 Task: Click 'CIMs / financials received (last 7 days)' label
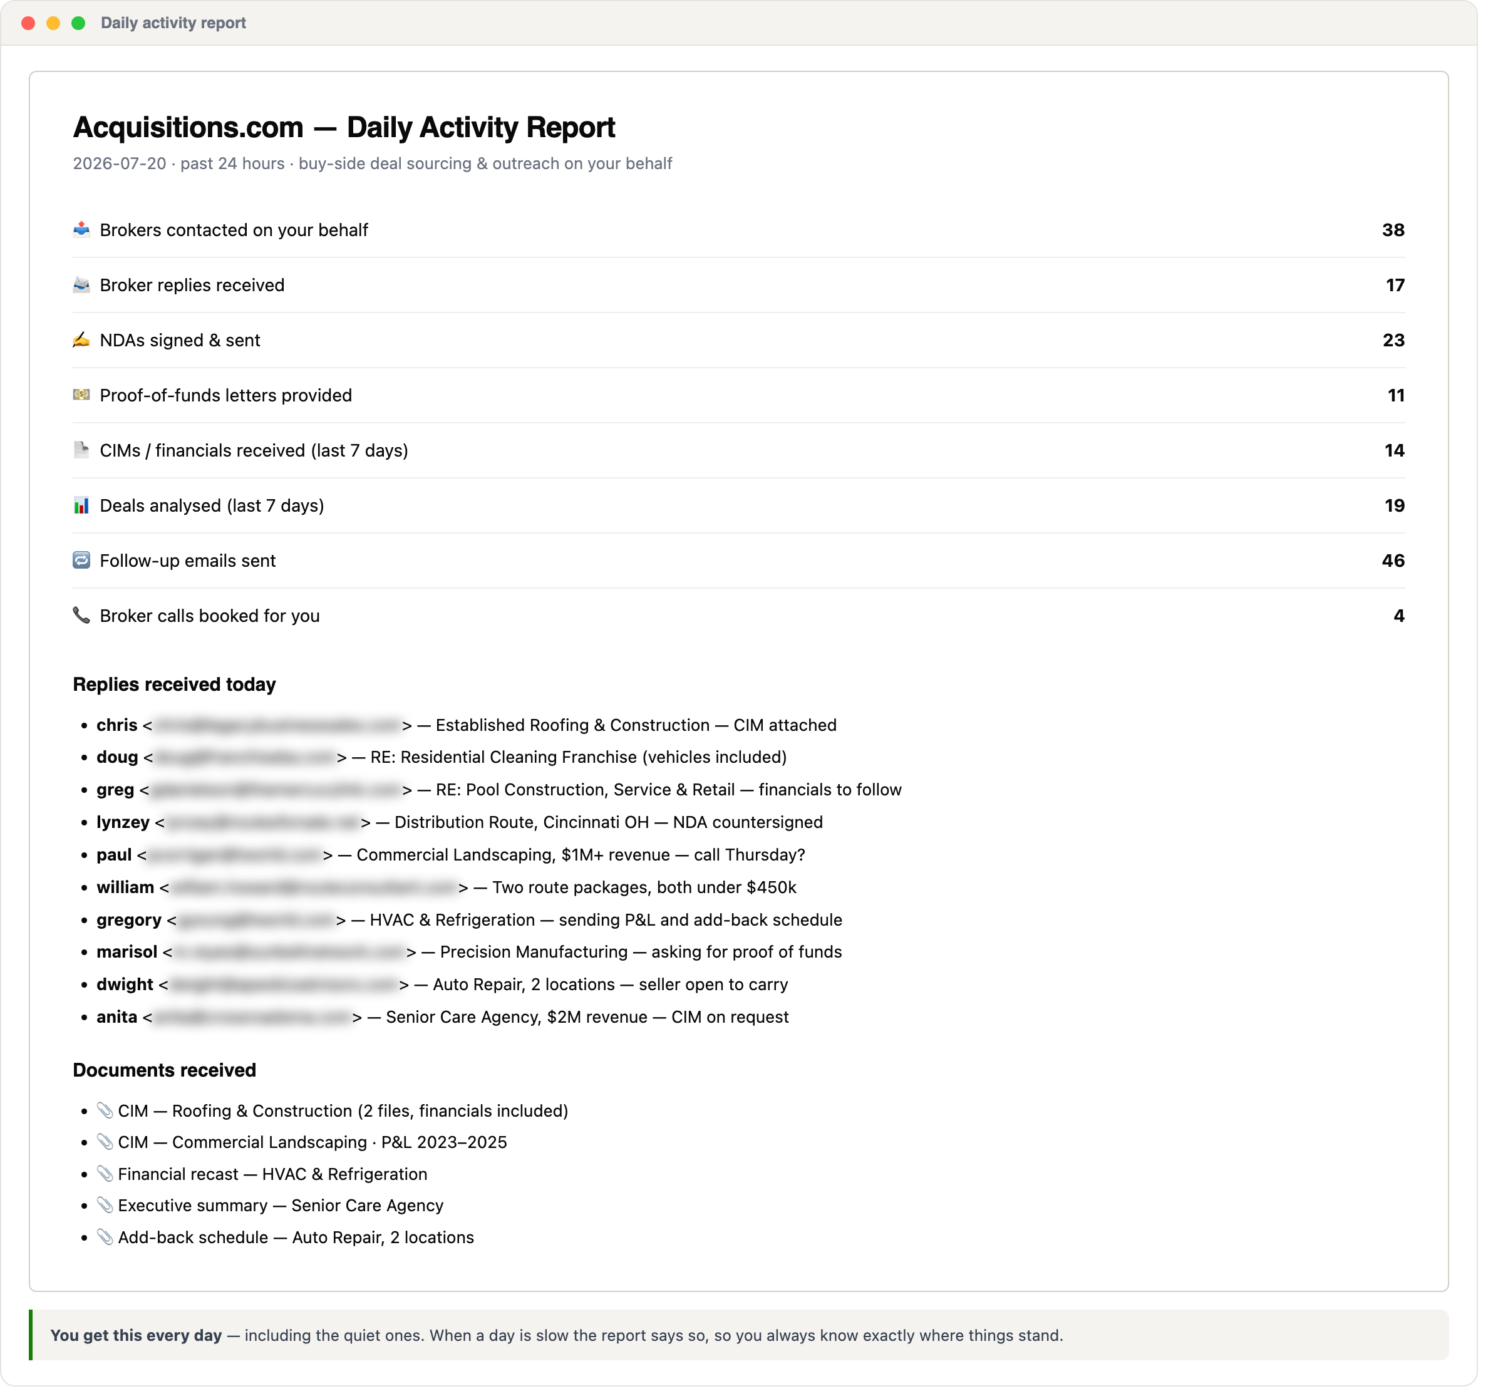click(x=254, y=451)
